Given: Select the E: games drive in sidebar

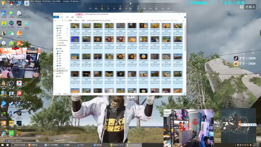Looking at the screenshot, I should click(61, 73).
